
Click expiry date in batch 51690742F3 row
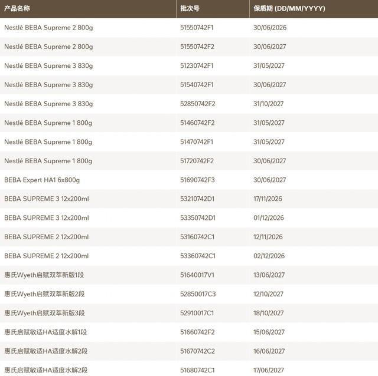[269, 180]
